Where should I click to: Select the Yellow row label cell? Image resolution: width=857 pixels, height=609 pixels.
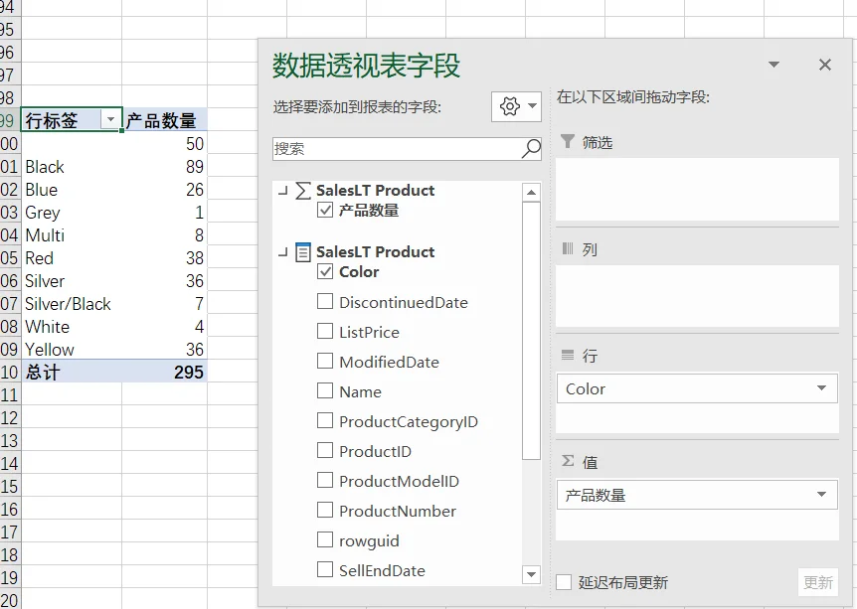point(72,350)
